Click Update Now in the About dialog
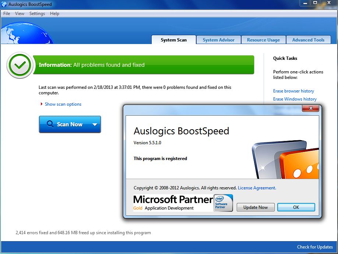This screenshot has width=338, height=254. [x=256, y=207]
